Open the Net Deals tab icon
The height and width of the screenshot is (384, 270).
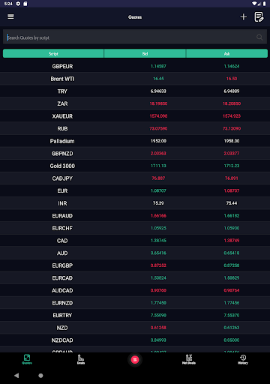(x=189, y=359)
